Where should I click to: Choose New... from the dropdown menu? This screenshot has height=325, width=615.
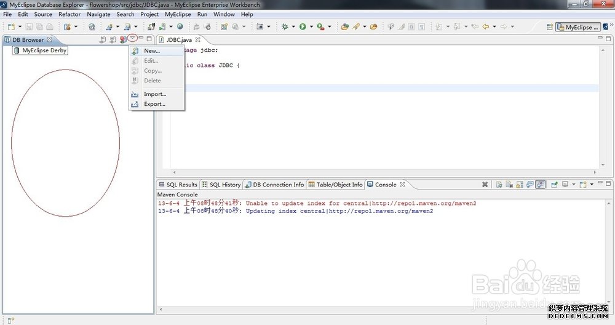pyautogui.click(x=152, y=50)
